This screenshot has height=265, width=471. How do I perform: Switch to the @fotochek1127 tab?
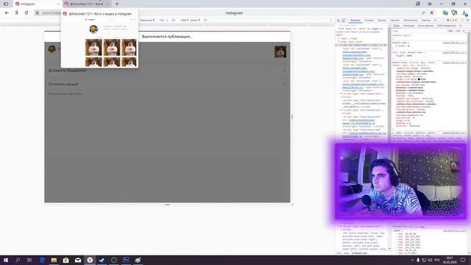[86, 4]
